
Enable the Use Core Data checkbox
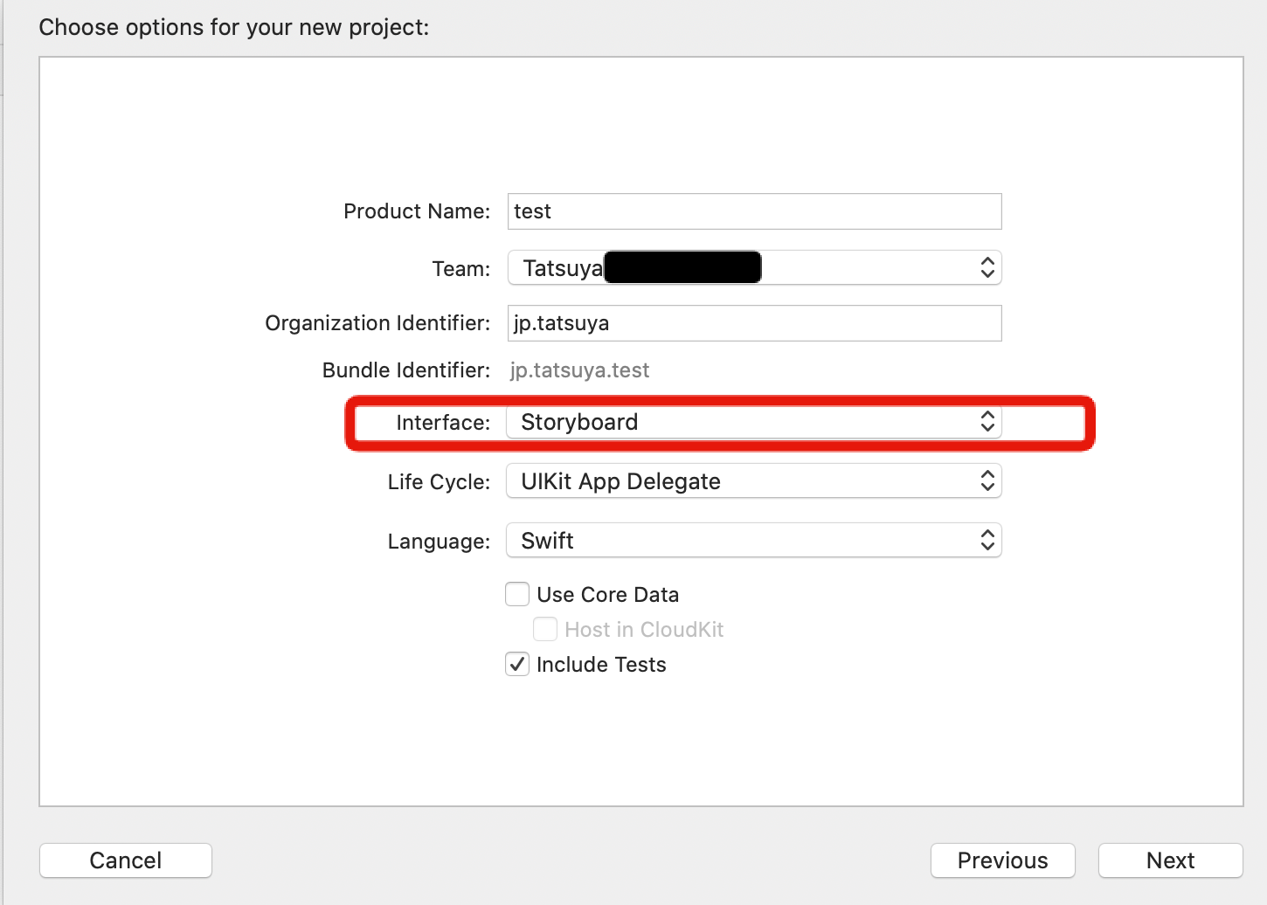517,595
